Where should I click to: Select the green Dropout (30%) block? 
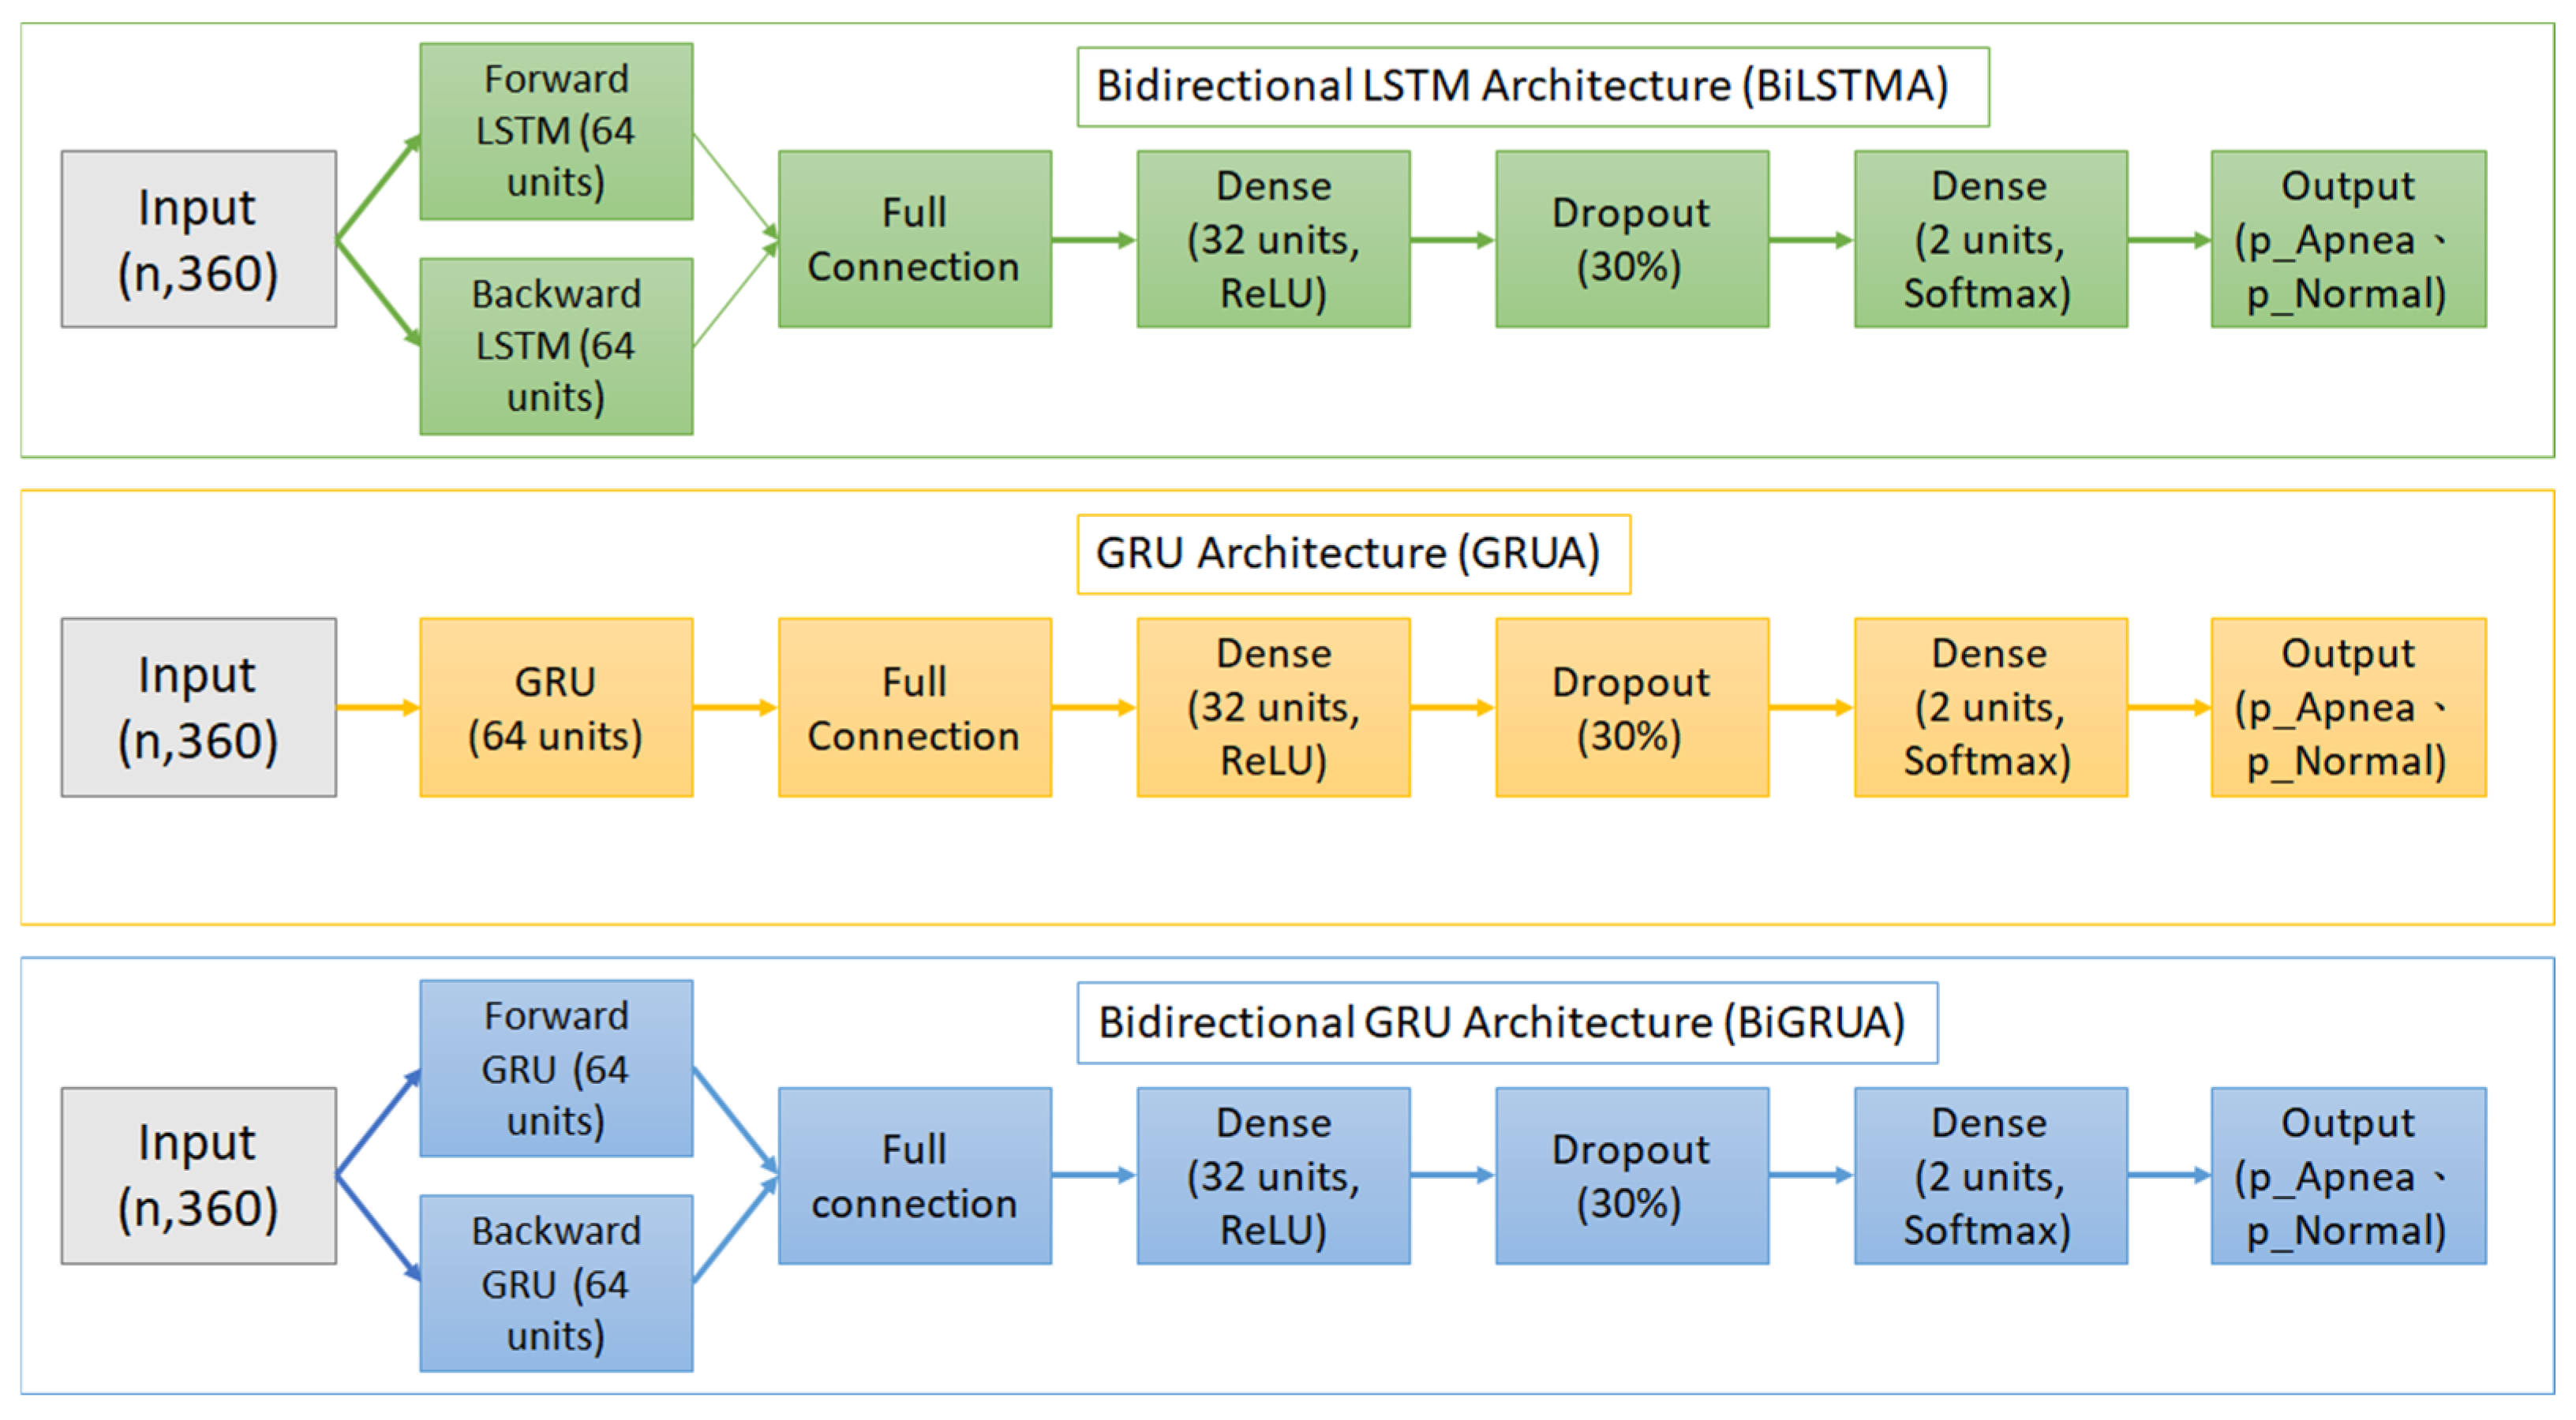point(1631,239)
